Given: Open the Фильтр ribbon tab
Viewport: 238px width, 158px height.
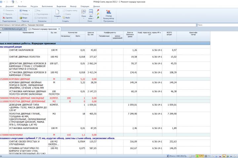Looking at the screenshot, I should pyautogui.click(x=73, y=6).
